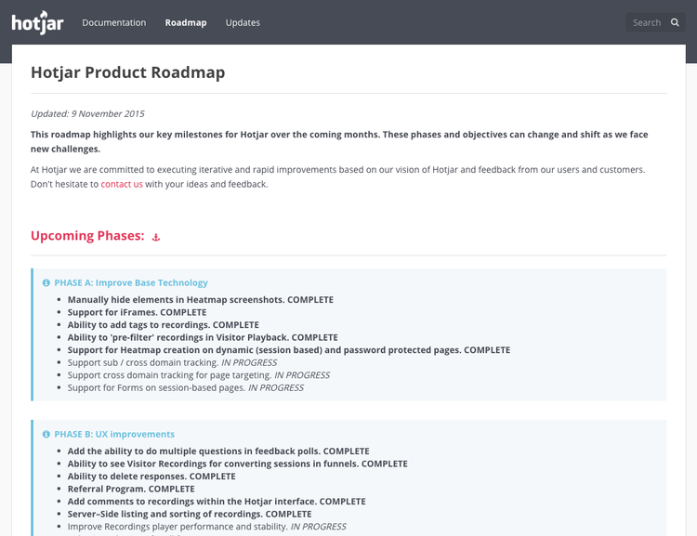Click the info icon next to PHASE B
697x536 pixels.
(46, 434)
